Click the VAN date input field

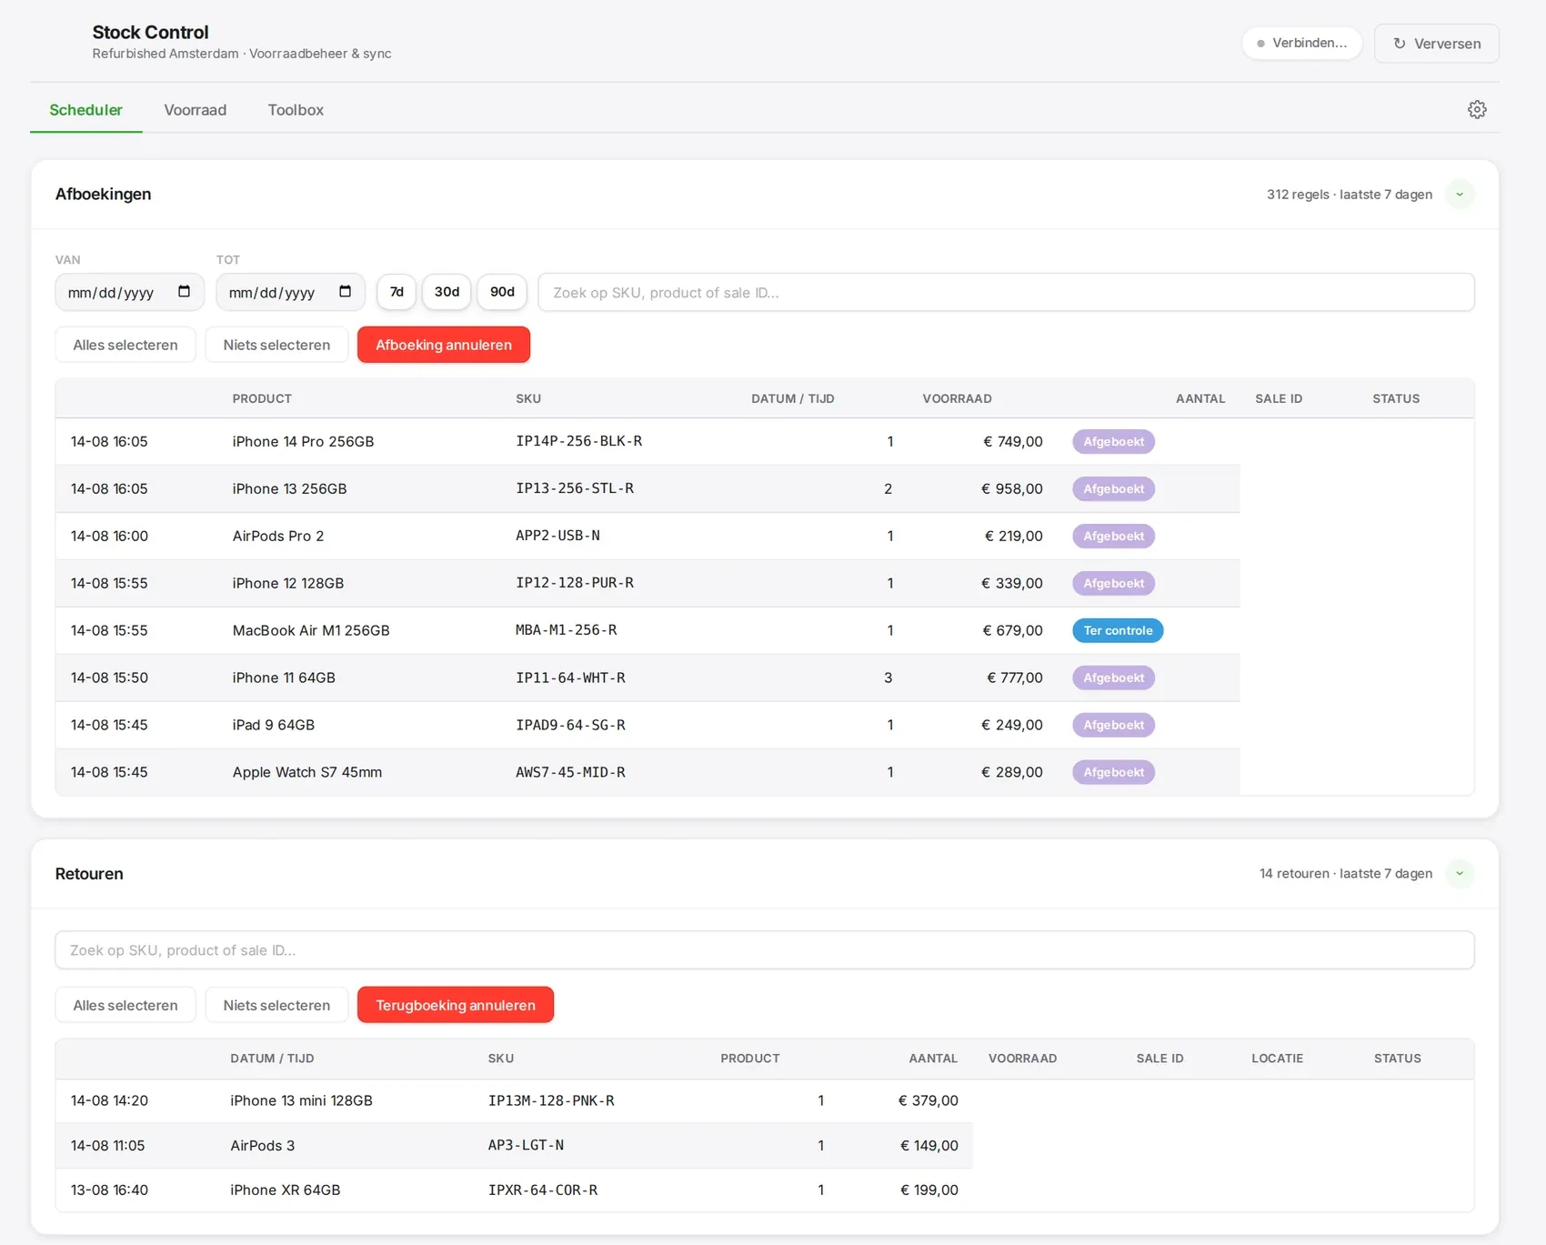pyautogui.click(x=129, y=292)
